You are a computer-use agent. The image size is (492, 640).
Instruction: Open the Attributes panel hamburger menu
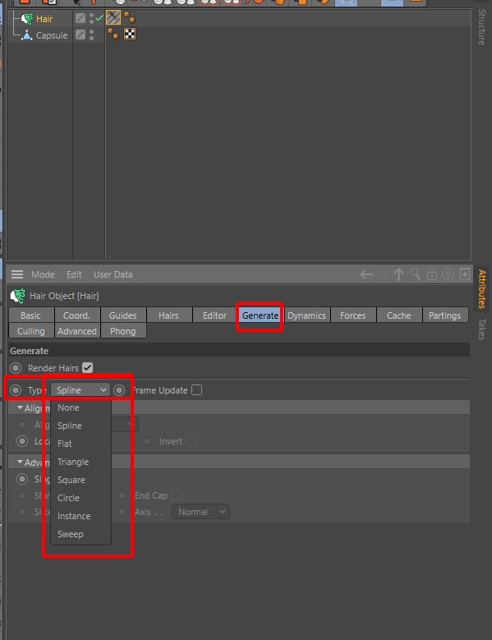(17, 274)
